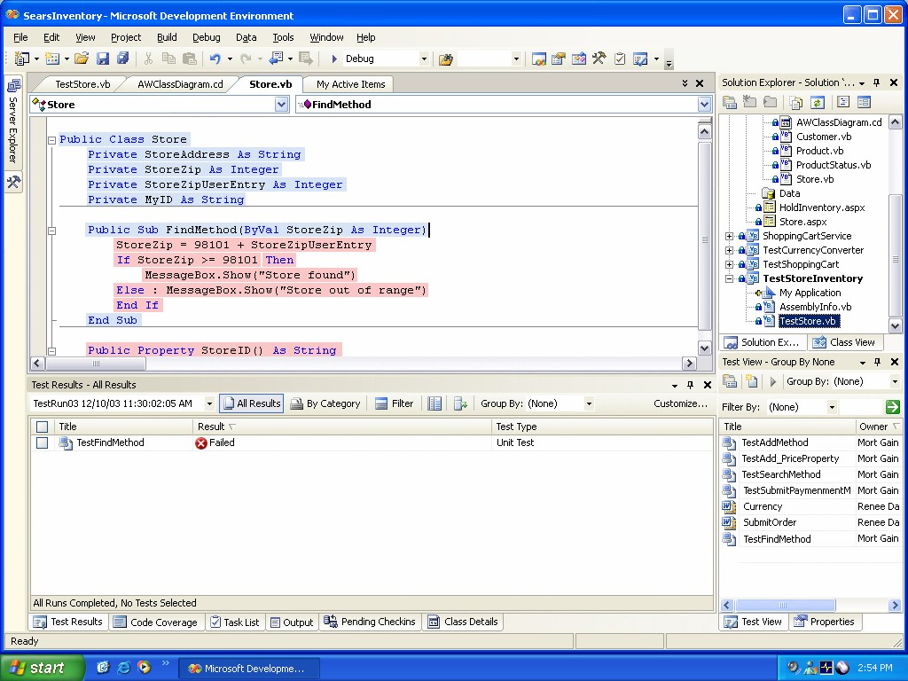908x681 pixels.
Task: Click the Copy icon in main toolbar
Action: pos(168,59)
